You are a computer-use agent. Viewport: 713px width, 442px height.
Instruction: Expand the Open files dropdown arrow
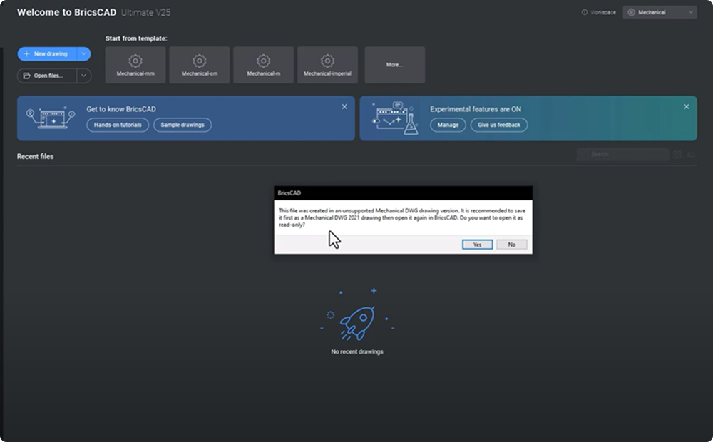tap(83, 76)
